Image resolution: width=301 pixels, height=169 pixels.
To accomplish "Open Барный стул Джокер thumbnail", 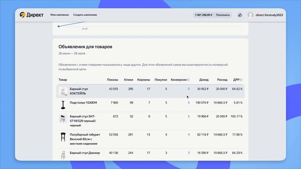I will coord(63,155).
